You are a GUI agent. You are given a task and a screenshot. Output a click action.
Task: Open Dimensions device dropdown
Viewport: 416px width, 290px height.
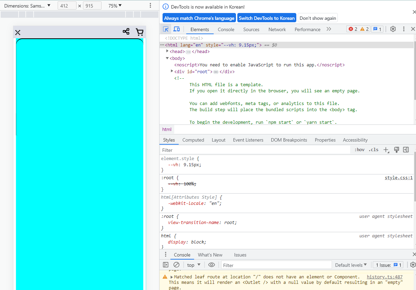pos(27,6)
